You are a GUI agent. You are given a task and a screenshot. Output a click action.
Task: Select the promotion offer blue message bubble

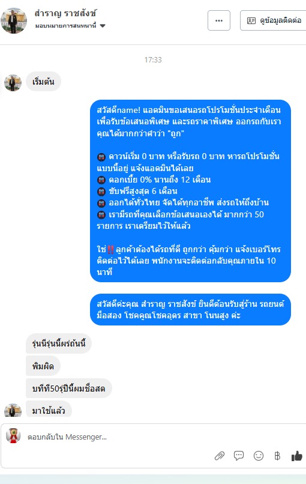pos(190,191)
